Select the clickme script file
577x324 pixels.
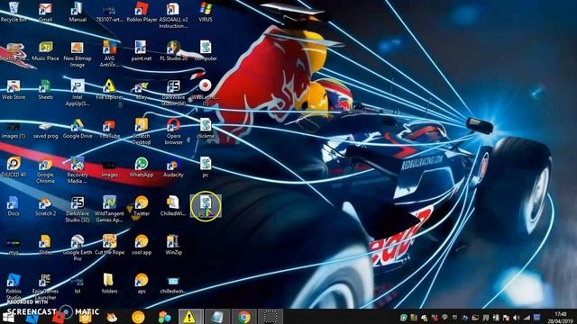pyautogui.click(x=206, y=129)
